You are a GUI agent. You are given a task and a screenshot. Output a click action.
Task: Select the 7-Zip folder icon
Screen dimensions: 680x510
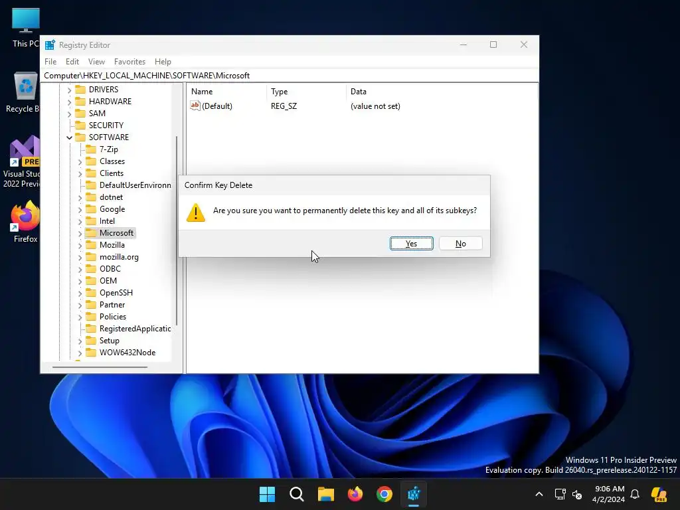[x=90, y=149]
